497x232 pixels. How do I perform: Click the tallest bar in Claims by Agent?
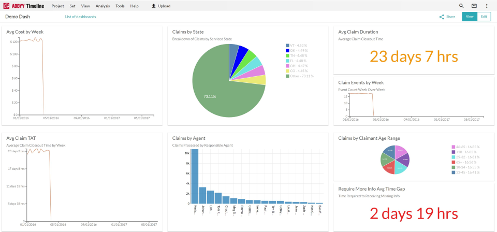195,176
